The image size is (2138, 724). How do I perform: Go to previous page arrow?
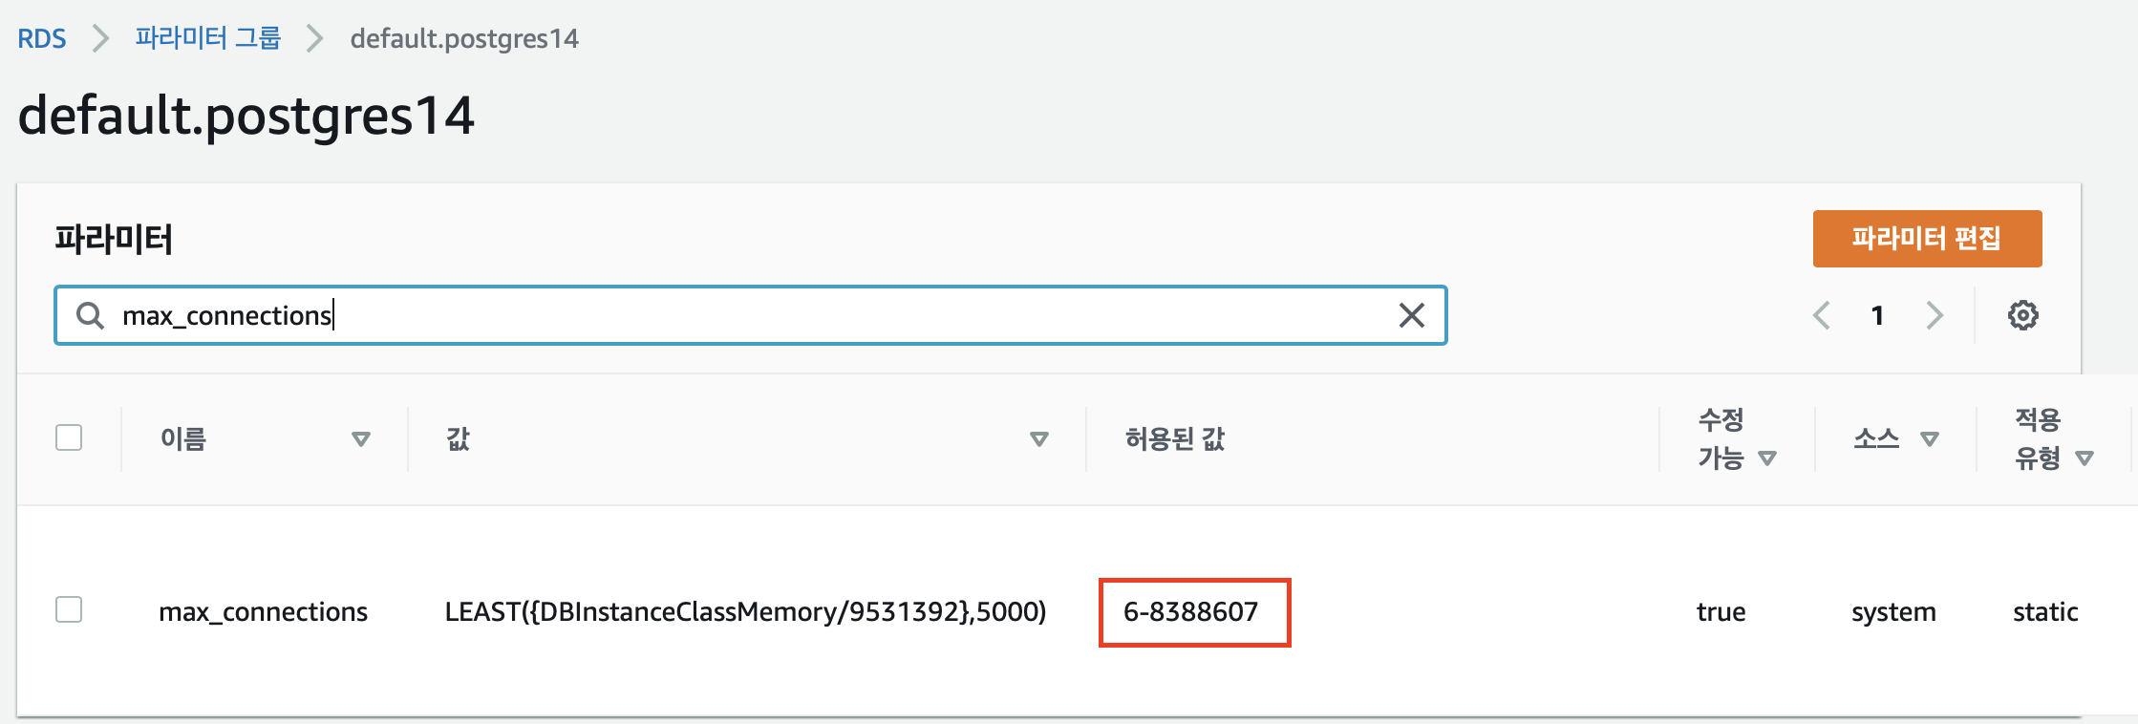point(1822,315)
